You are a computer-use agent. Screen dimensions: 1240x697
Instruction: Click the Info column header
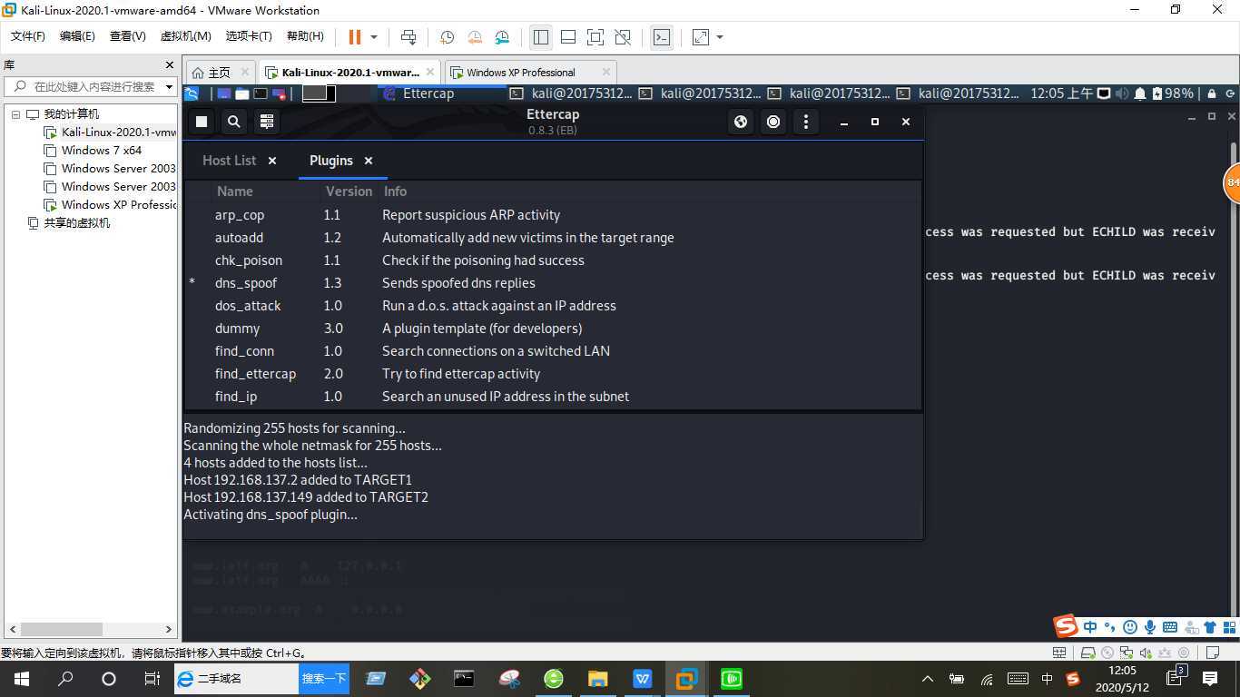click(x=395, y=191)
